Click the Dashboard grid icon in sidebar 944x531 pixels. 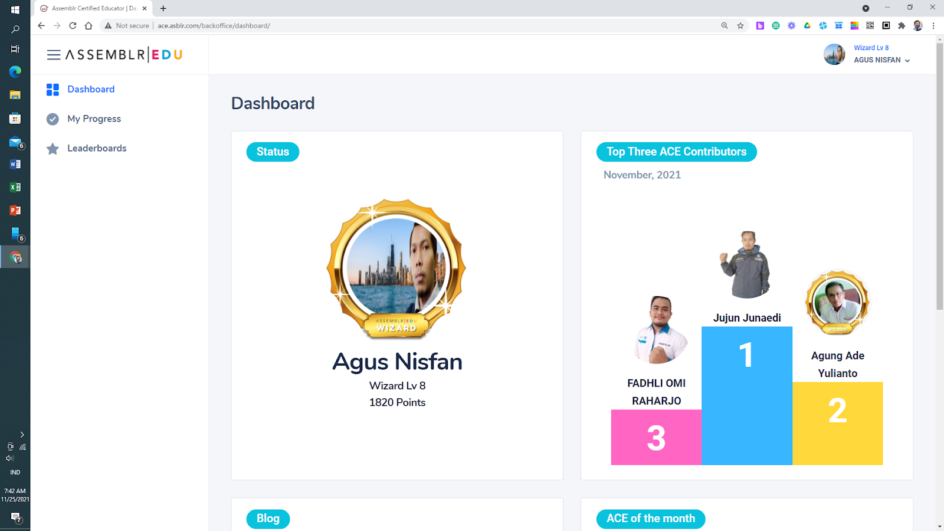point(53,90)
